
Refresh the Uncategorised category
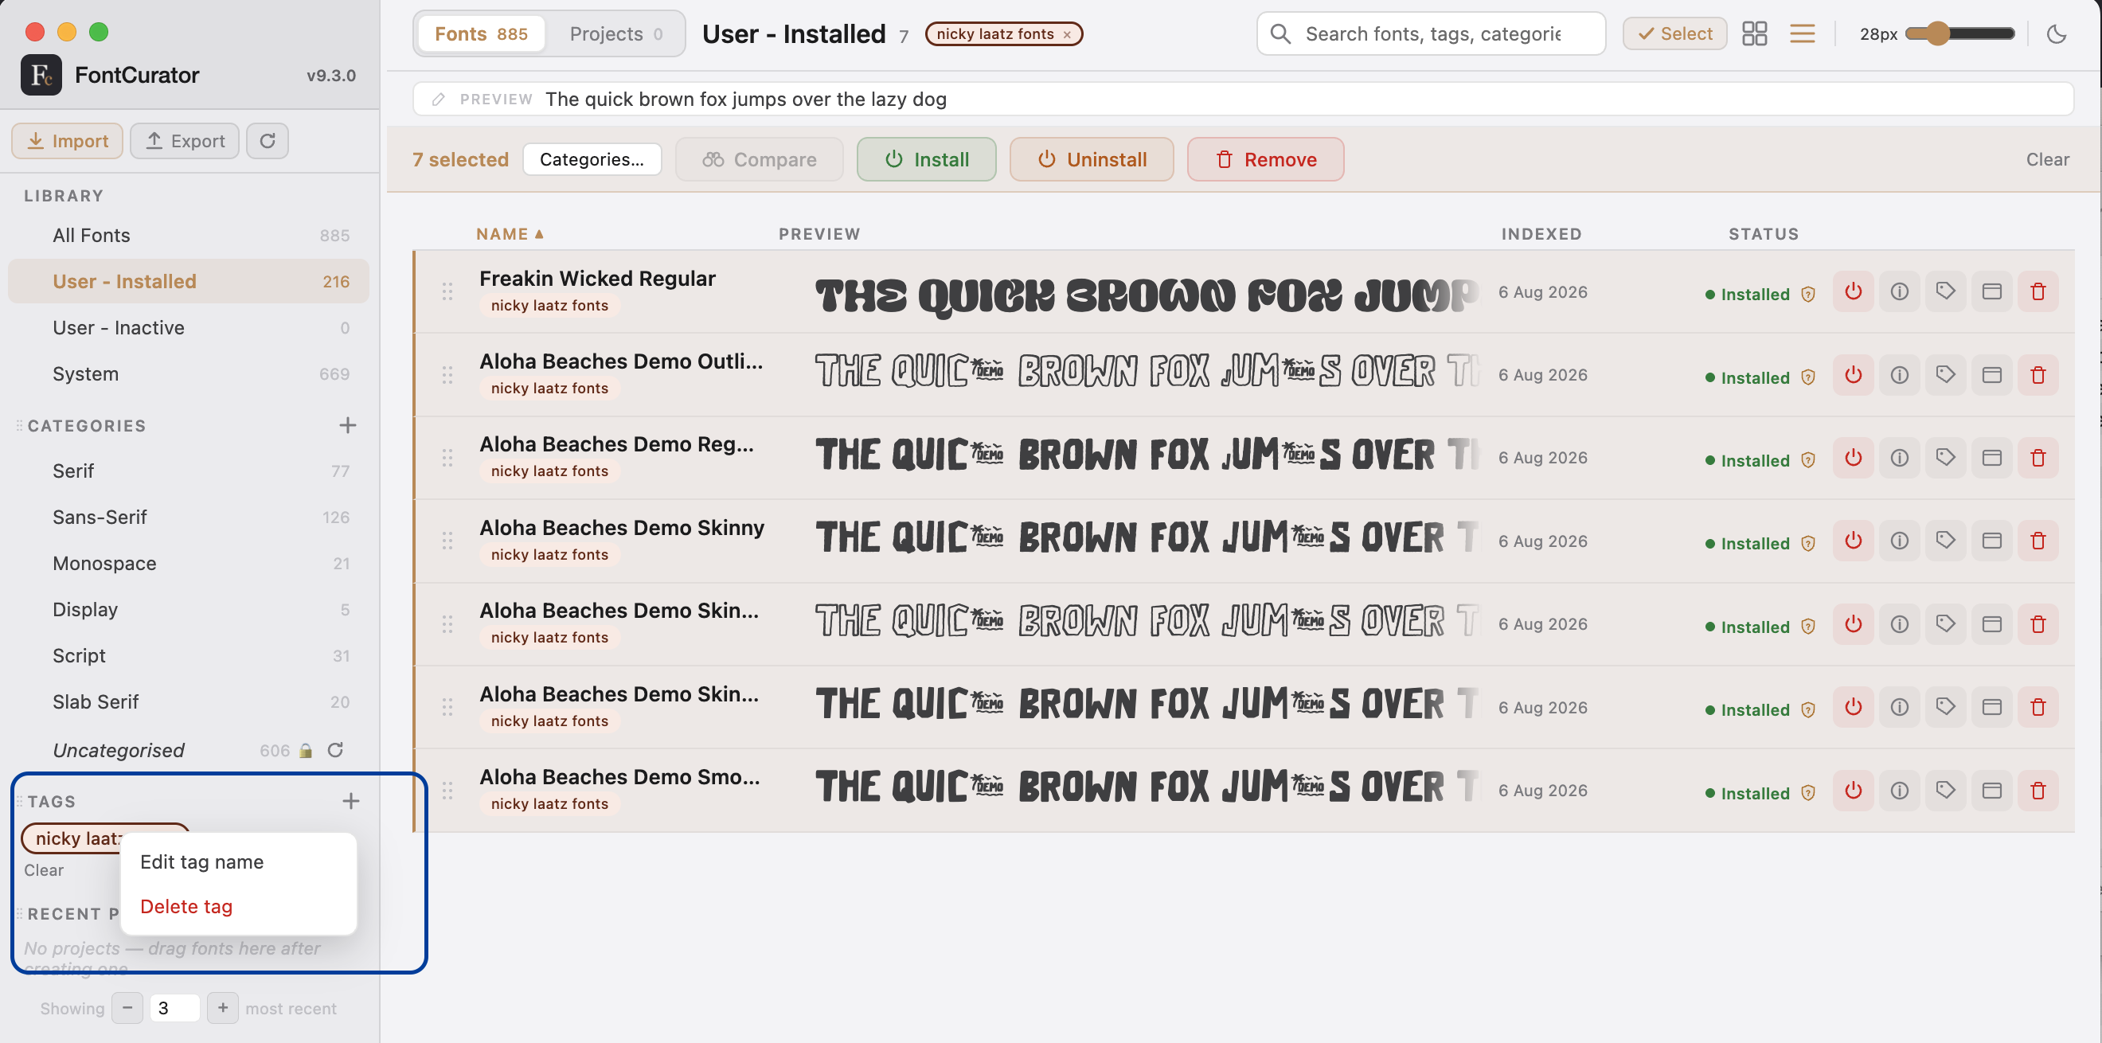coord(335,749)
